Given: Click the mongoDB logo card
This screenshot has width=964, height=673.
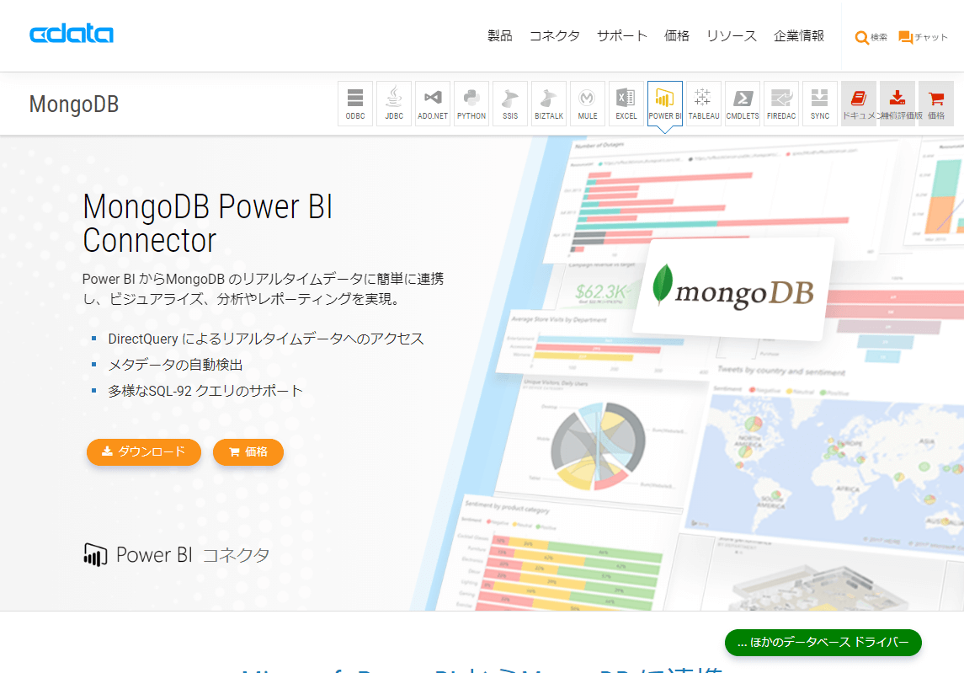Looking at the screenshot, I should tap(733, 291).
